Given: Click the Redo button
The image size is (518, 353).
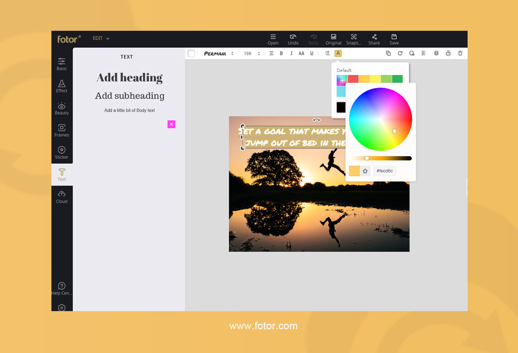Looking at the screenshot, I should tap(313, 39).
